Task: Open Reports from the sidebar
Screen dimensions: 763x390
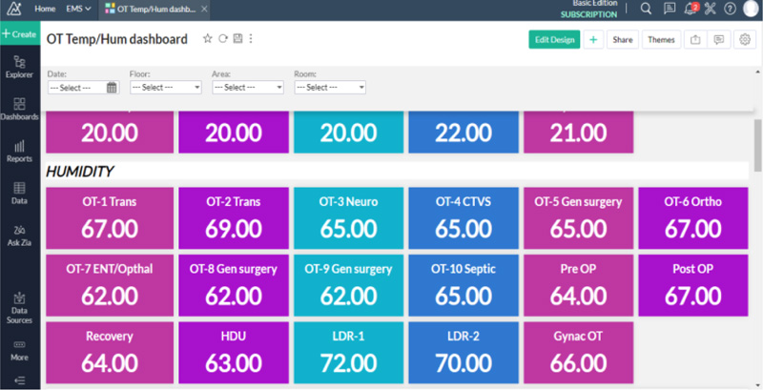Action: (19, 150)
